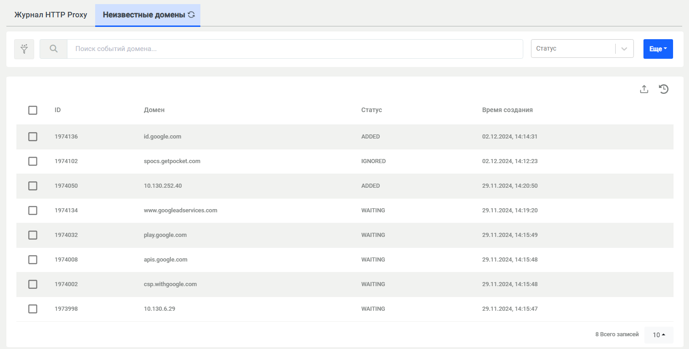Click the 10.130.6.29 domain cell
The width and height of the screenshot is (689, 349).
[x=159, y=309]
